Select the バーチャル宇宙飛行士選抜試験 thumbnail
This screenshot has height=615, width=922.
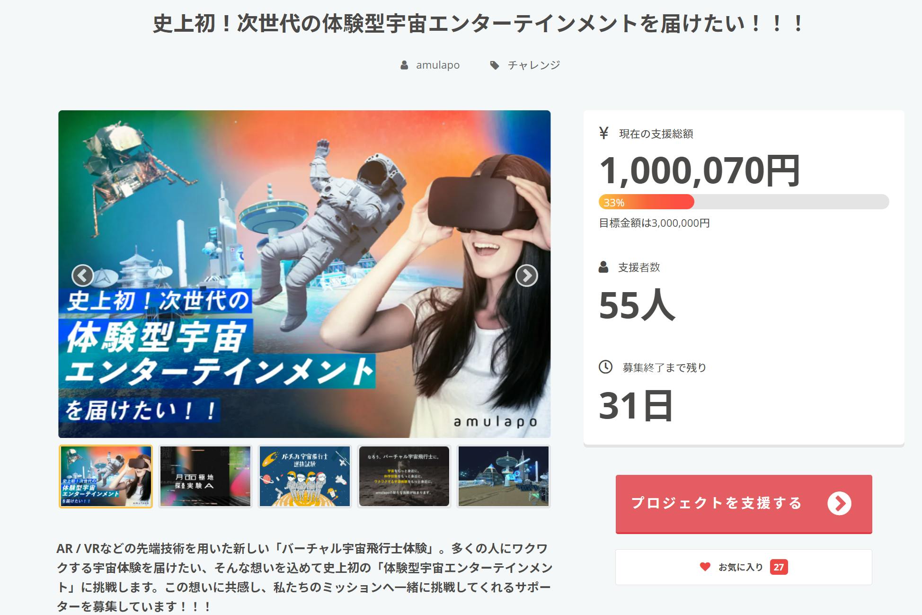tap(305, 476)
